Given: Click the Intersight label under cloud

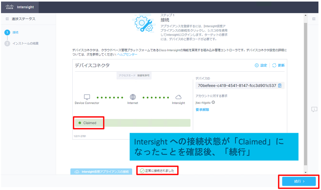Looking at the screenshot, I should (x=178, y=103).
